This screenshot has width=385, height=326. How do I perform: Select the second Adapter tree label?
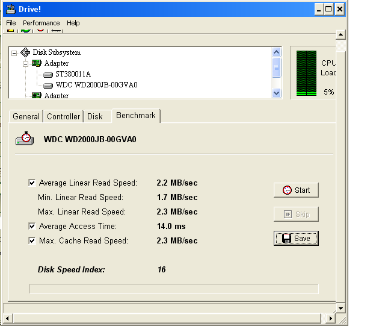click(x=57, y=95)
